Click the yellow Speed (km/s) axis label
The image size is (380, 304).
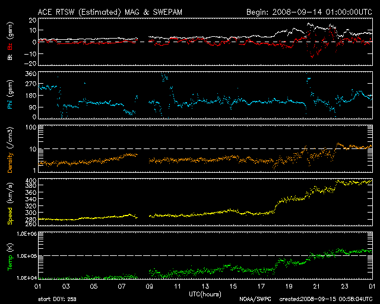(x=9, y=203)
